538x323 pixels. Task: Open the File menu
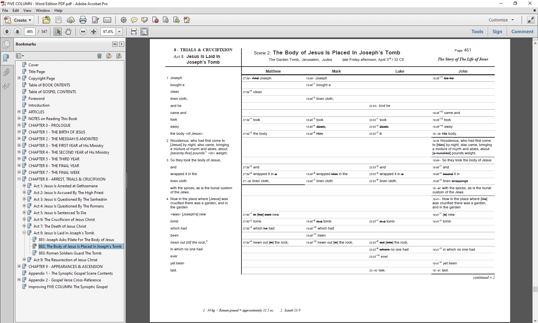[x=5, y=11]
